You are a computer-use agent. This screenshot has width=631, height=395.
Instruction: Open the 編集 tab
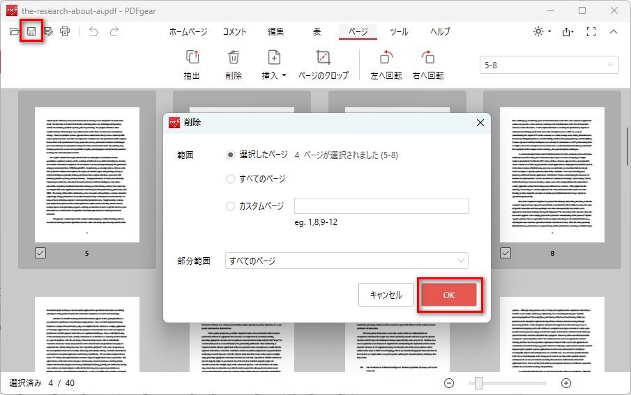pyautogui.click(x=275, y=32)
